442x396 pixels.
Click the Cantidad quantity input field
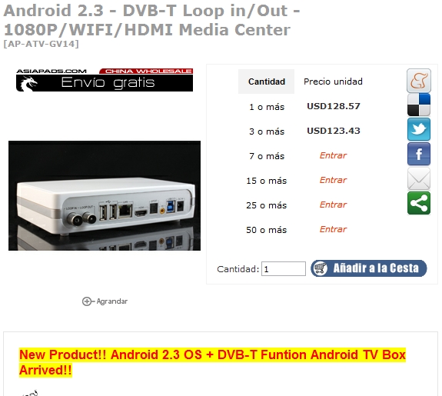(x=284, y=269)
